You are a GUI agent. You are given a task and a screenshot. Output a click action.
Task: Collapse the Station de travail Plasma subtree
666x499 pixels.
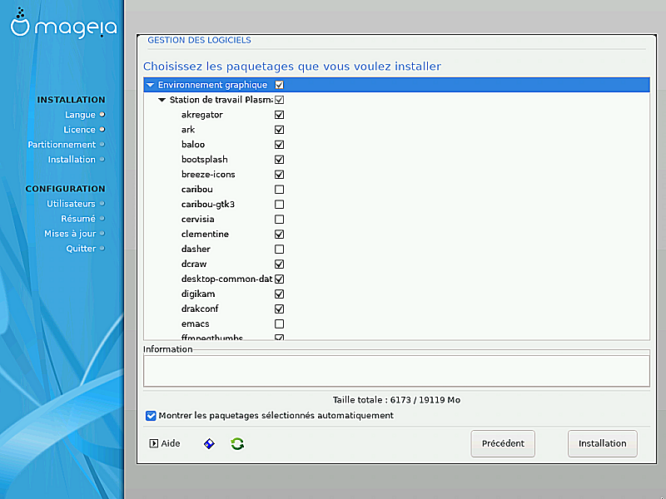pyautogui.click(x=162, y=100)
